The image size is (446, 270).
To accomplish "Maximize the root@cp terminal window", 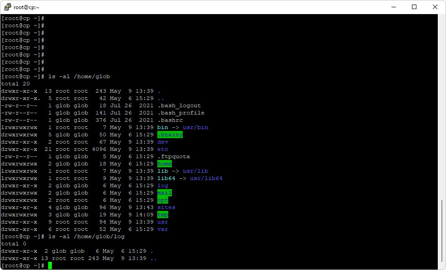I will point(414,7).
